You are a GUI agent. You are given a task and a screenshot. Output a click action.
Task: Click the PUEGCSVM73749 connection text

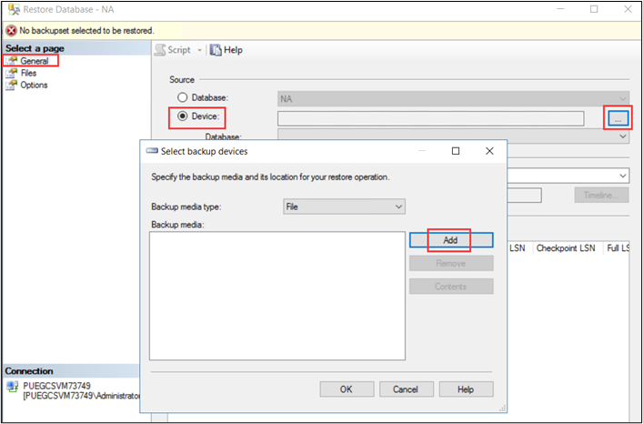(57, 387)
